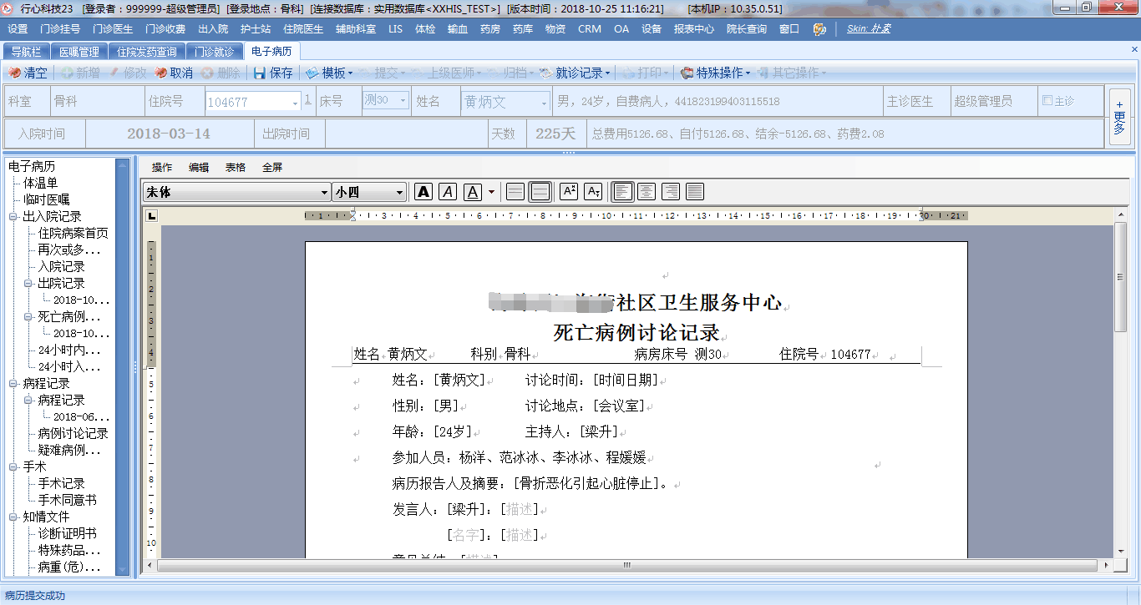
Task: Click the document vertical scrollbar thumb
Action: (x=1120, y=278)
